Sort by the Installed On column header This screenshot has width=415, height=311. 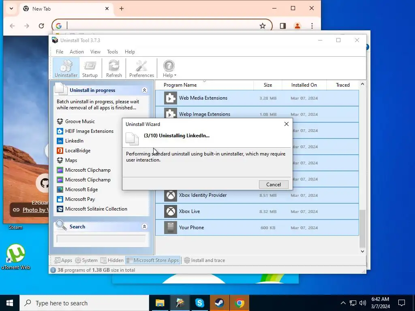click(x=304, y=85)
